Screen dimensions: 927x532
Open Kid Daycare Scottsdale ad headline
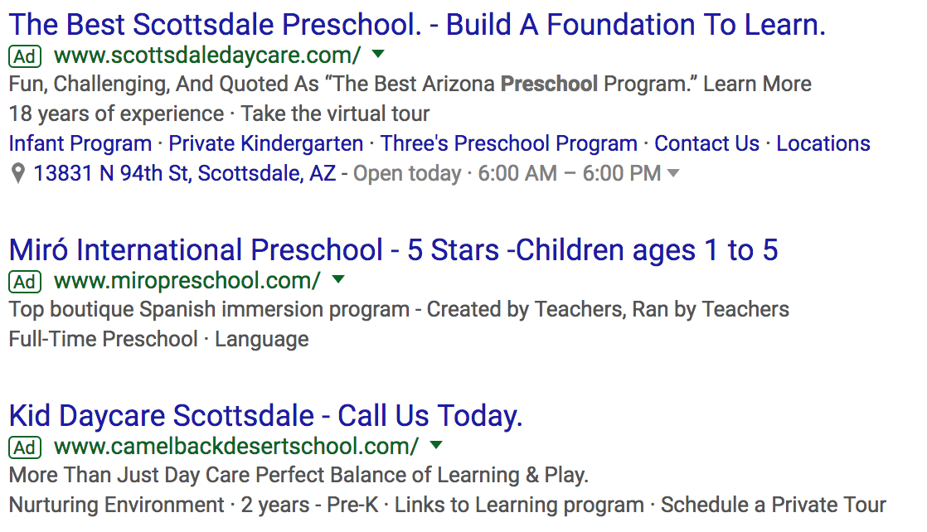(x=265, y=415)
